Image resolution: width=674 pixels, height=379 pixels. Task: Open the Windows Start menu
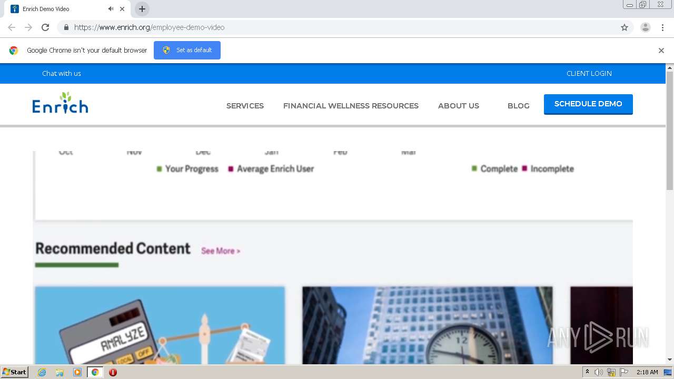pos(14,372)
